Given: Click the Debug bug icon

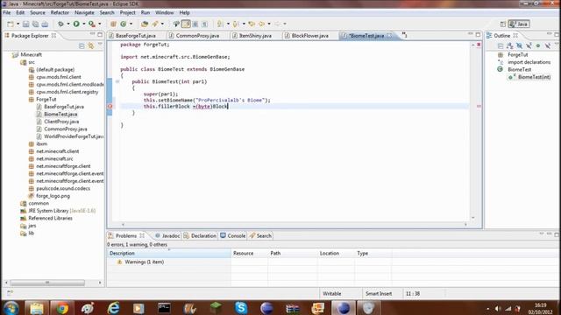Looking at the screenshot, I should 60,24.
